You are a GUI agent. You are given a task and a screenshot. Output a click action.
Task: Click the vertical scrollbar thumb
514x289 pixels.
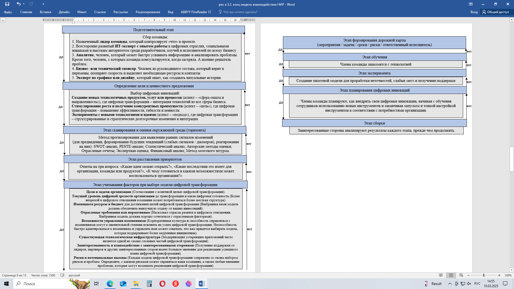pos(512,159)
